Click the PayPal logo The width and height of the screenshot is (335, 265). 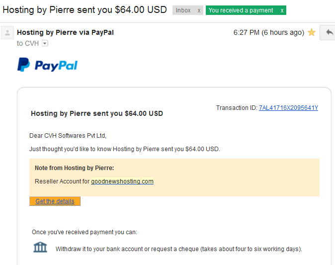[47, 65]
